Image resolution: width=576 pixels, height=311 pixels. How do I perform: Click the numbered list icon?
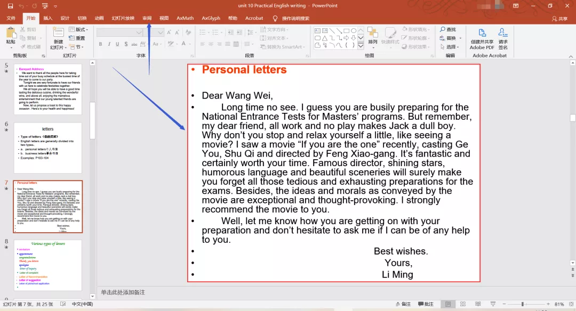click(215, 32)
